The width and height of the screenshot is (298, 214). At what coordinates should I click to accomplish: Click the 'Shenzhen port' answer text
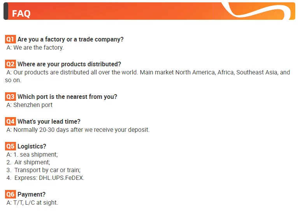33,105
